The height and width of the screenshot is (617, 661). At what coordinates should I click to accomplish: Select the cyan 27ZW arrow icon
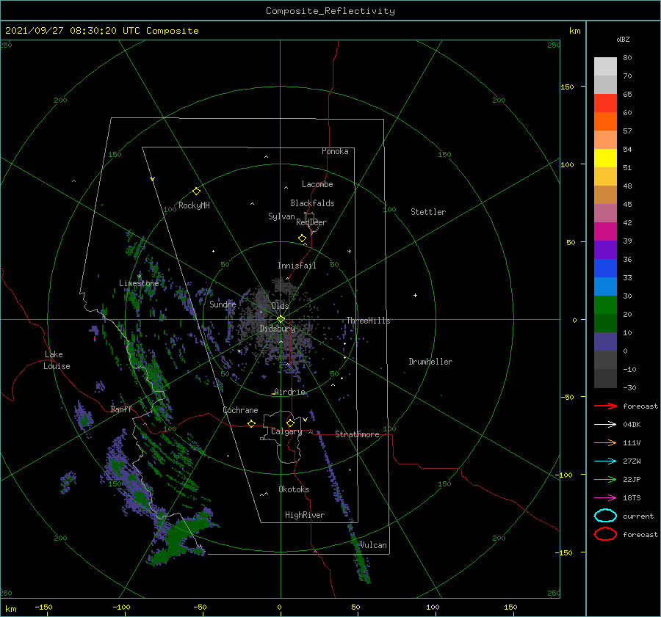(x=605, y=461)
